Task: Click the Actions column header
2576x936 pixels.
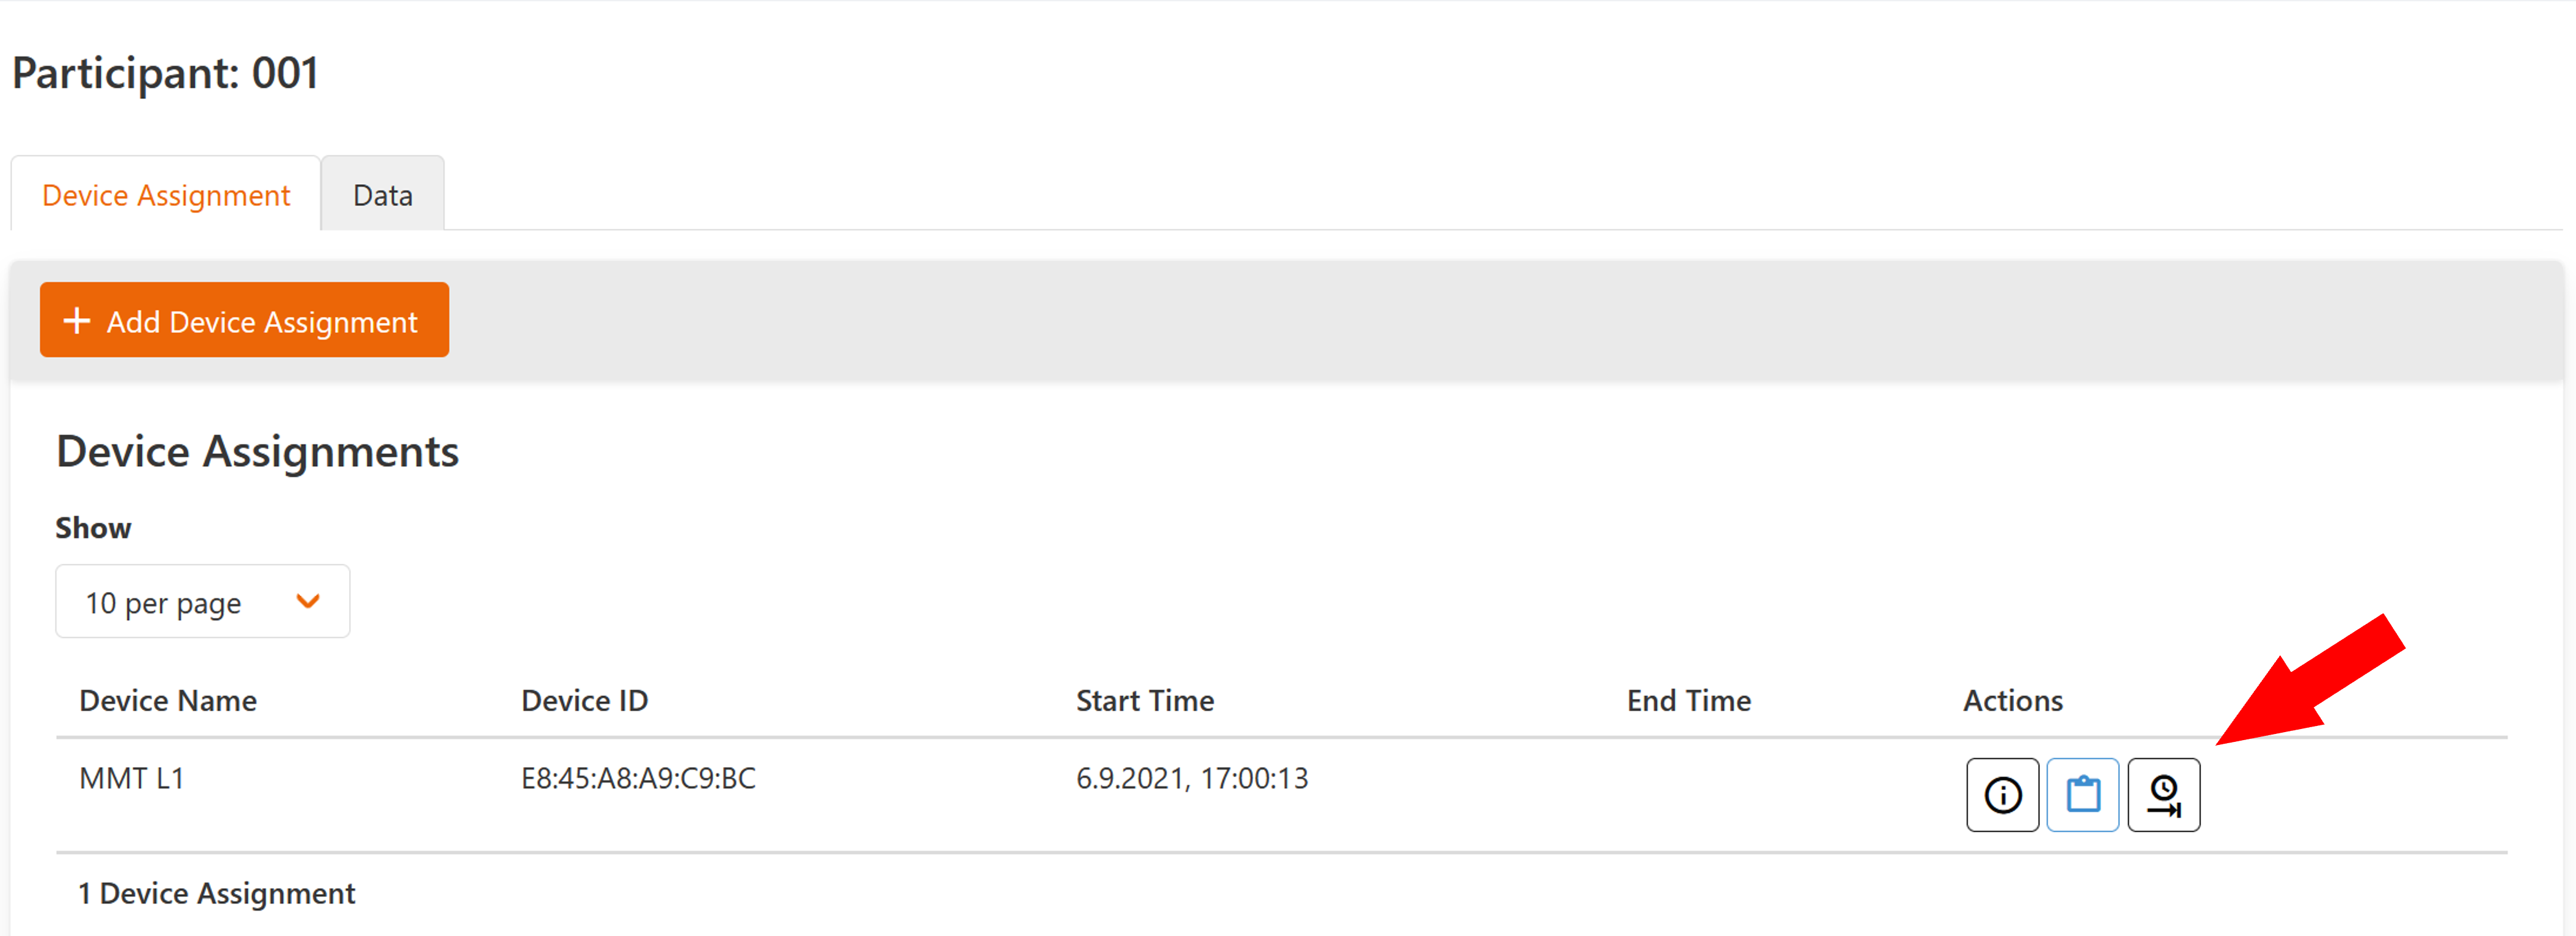Action: [2012, 700]
